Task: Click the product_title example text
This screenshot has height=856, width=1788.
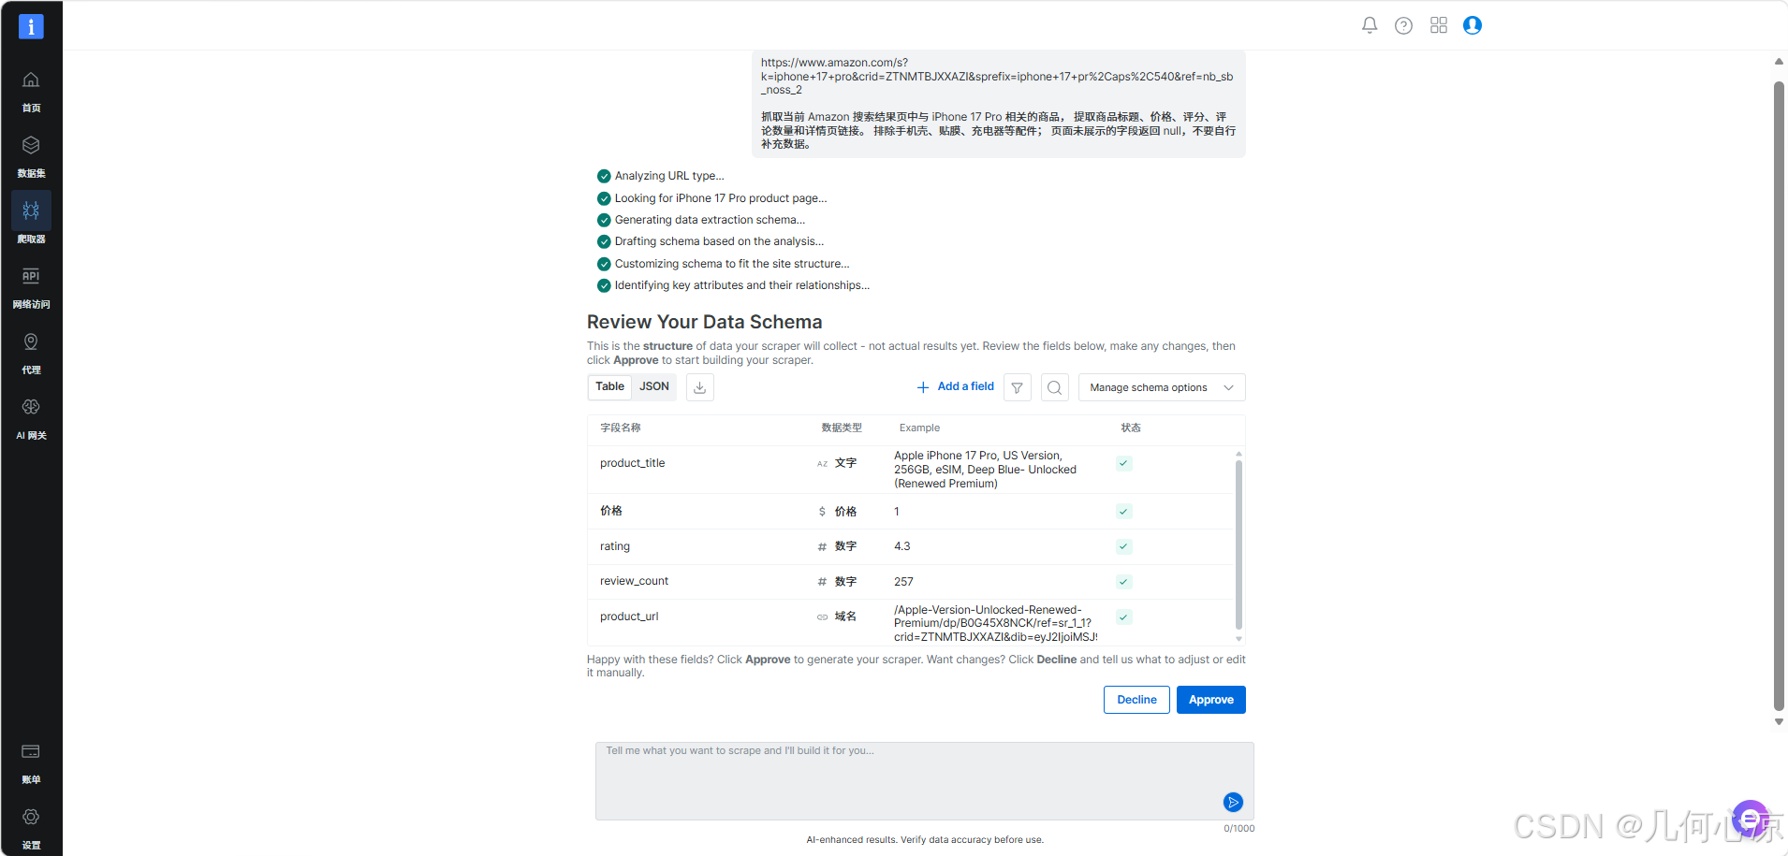Action: (x=985, y=470)
